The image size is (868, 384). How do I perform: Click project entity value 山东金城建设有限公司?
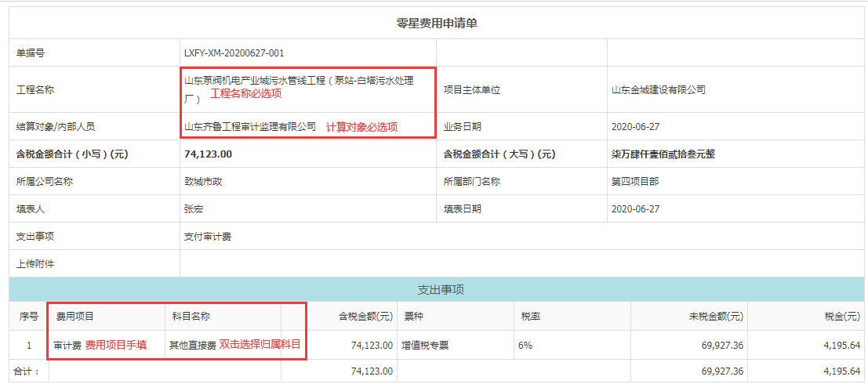coord(658,89)
